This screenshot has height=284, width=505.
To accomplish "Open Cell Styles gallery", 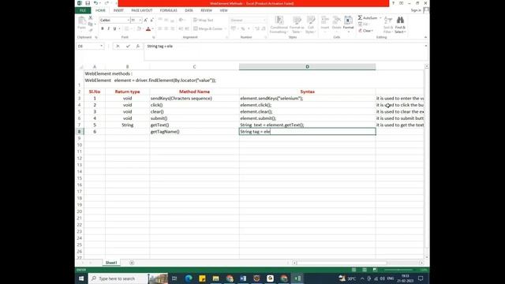I will [310, 24].
